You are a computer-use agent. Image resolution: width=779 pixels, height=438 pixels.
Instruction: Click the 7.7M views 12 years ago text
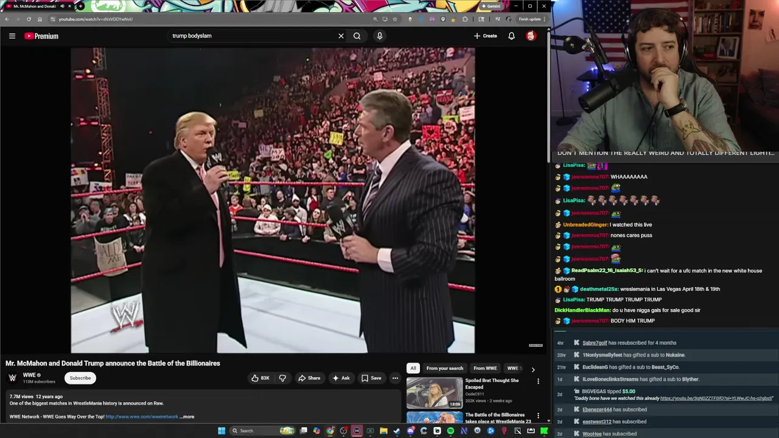(36, 397)
